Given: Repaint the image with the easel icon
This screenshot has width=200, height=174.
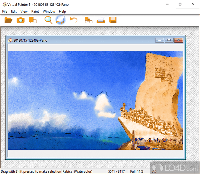Looking at the screenshot, I should tap(60, 20).
